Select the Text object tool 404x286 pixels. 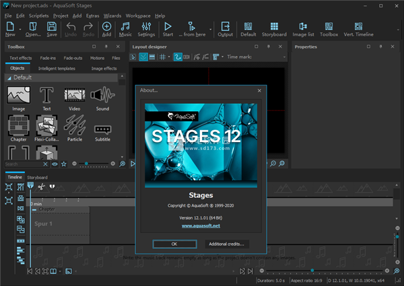pos(46,96)
